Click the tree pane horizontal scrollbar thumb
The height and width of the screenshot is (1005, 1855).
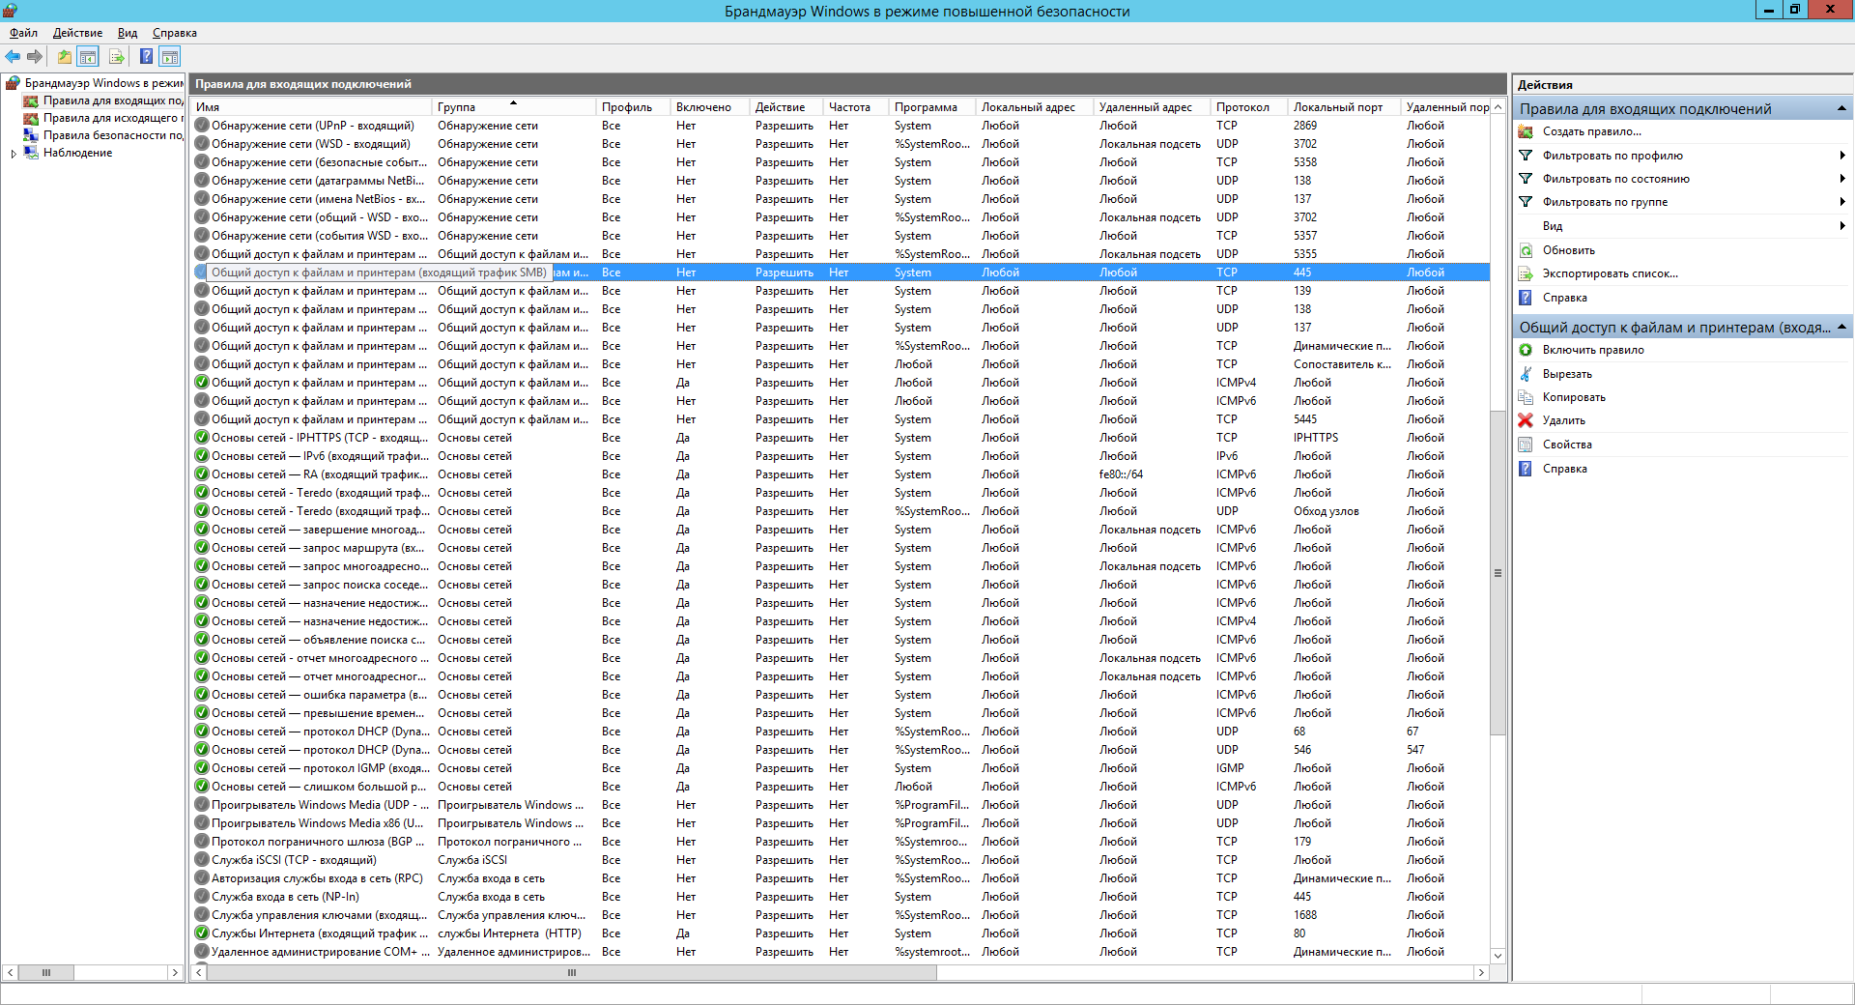click(x=46, y=972)
